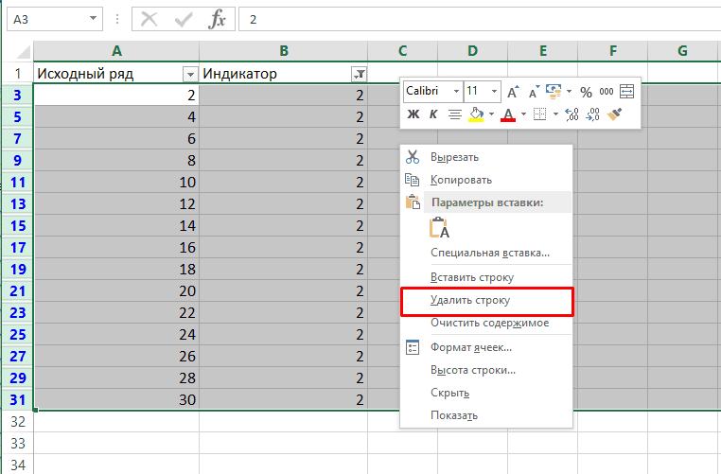Increase font size in mini toolbar
This screenshot has width=721, height=474.
tap(513, 92)
